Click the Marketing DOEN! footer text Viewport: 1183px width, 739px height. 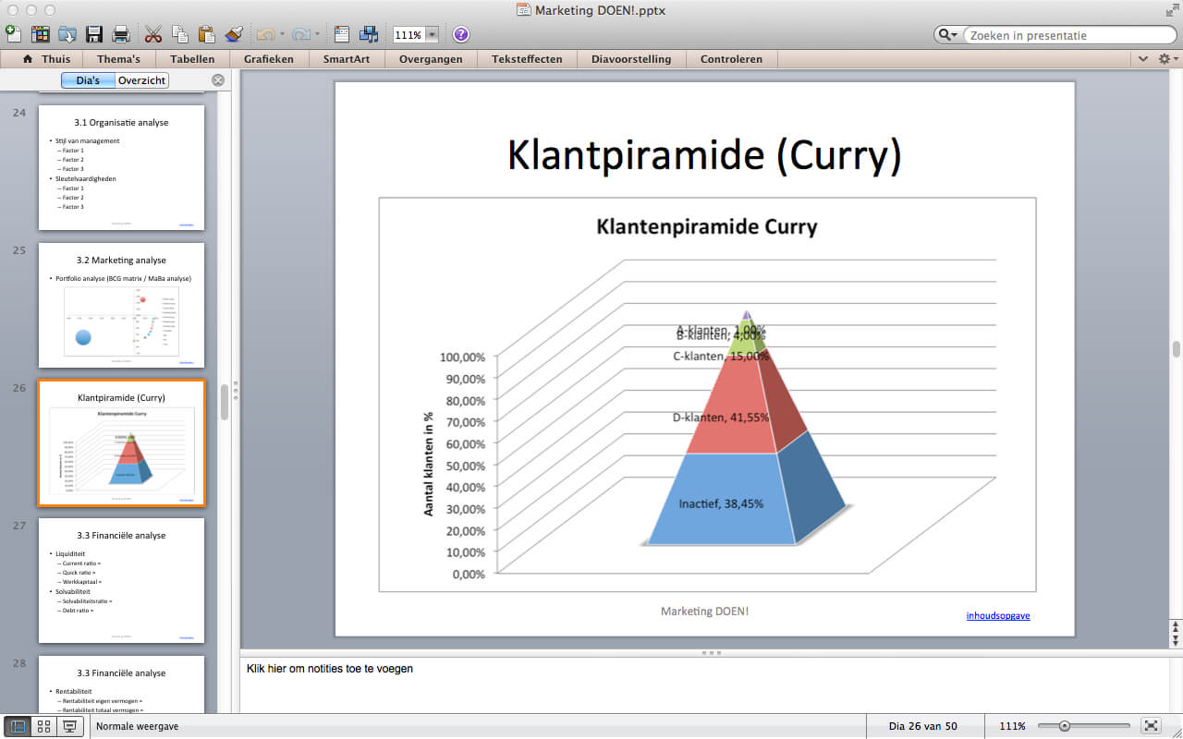[x=704, y=612]
